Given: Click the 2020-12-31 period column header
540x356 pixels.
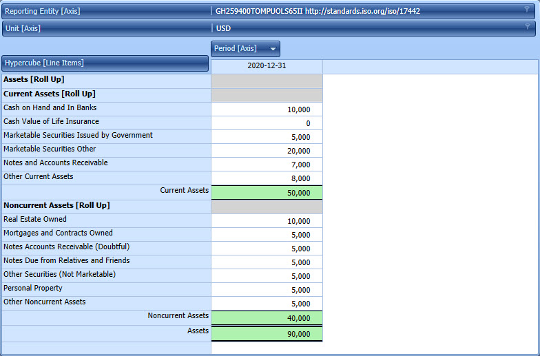Looking at the screenshot, I should (267, 66).
